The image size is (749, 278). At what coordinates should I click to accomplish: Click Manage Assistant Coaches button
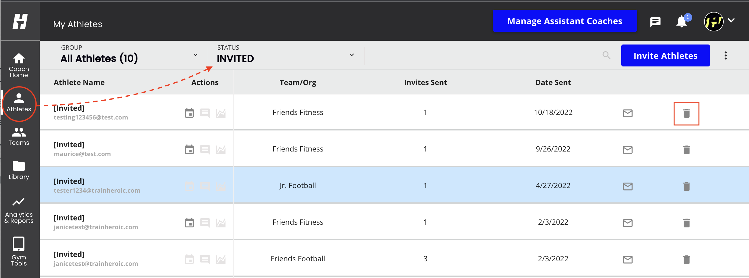(x=564, y=21)
